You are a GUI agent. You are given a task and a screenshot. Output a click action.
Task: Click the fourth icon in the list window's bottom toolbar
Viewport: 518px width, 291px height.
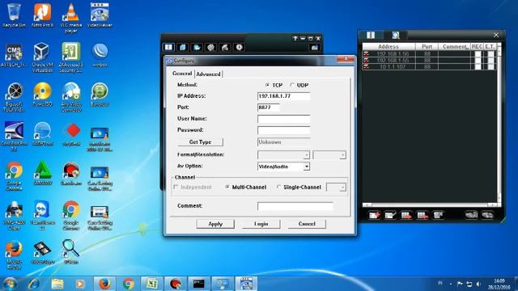tap(422, 216)
